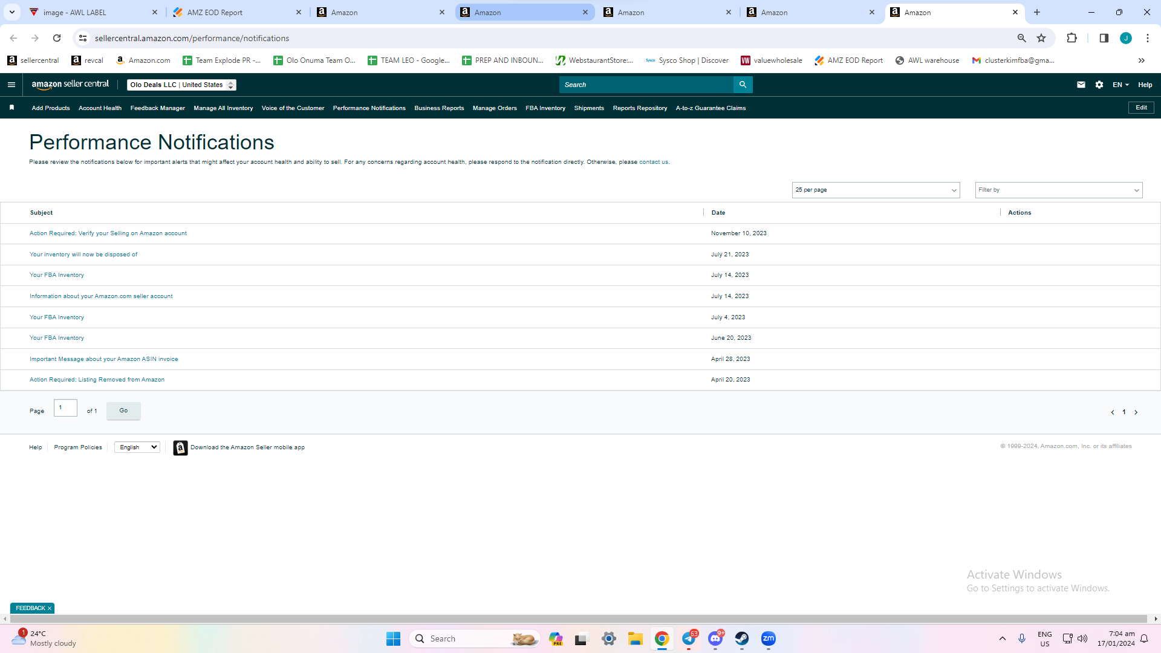Open the settings gear in Seller Central
1161x653 pixels.
(1099, 85)
